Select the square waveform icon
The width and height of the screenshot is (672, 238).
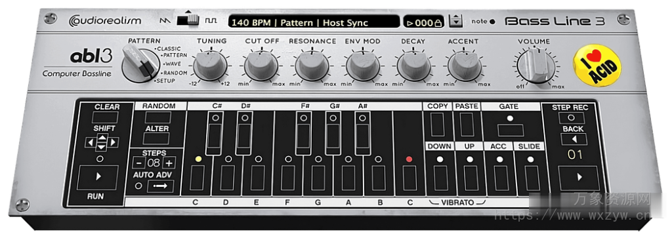point(211,20)
